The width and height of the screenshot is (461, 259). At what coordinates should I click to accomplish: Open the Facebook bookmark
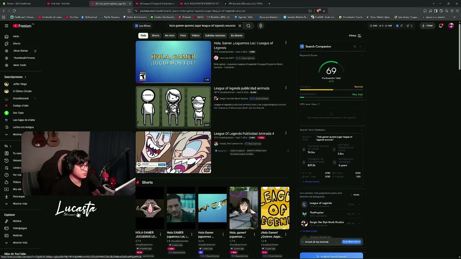(x=90, y=17)
